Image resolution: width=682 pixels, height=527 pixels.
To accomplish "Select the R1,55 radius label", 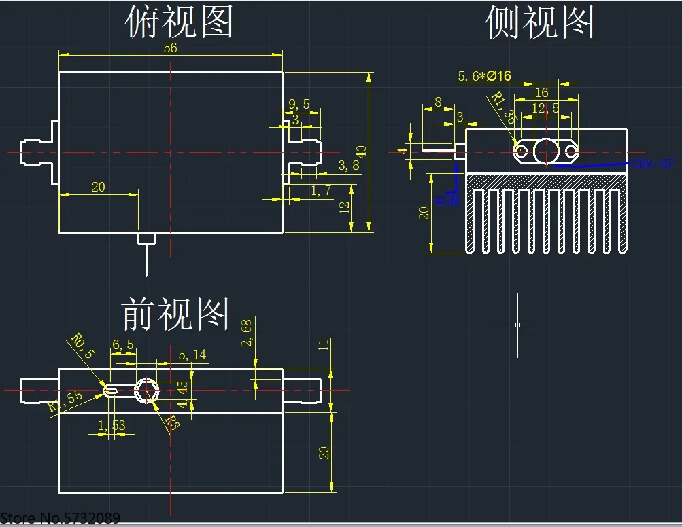I will coord(65,401).
